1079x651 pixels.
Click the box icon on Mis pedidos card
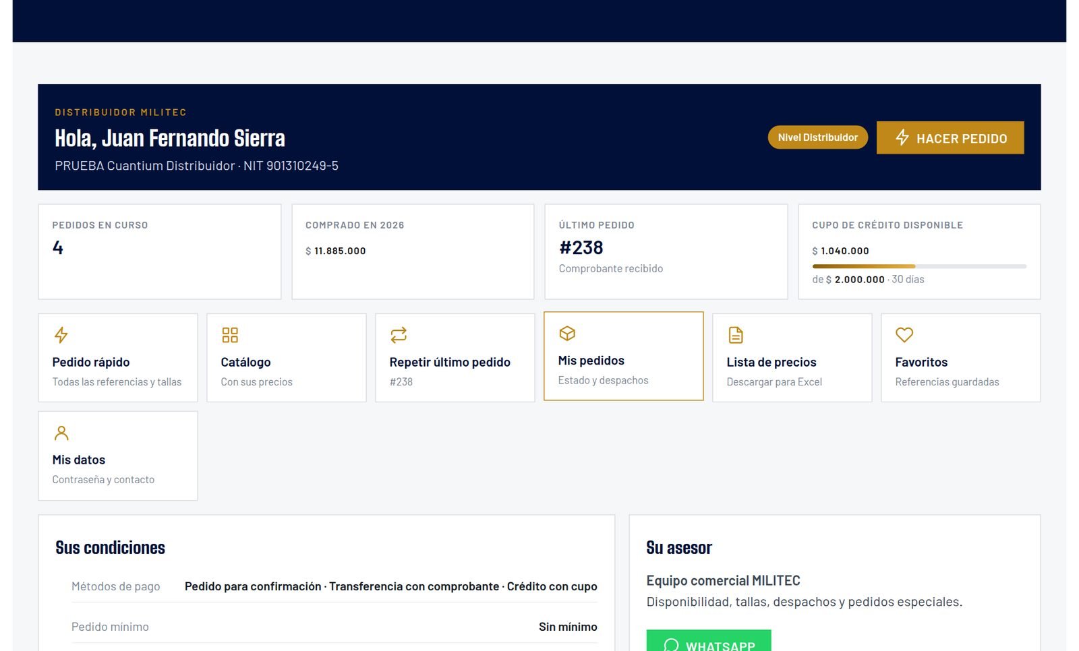(567, 334)
